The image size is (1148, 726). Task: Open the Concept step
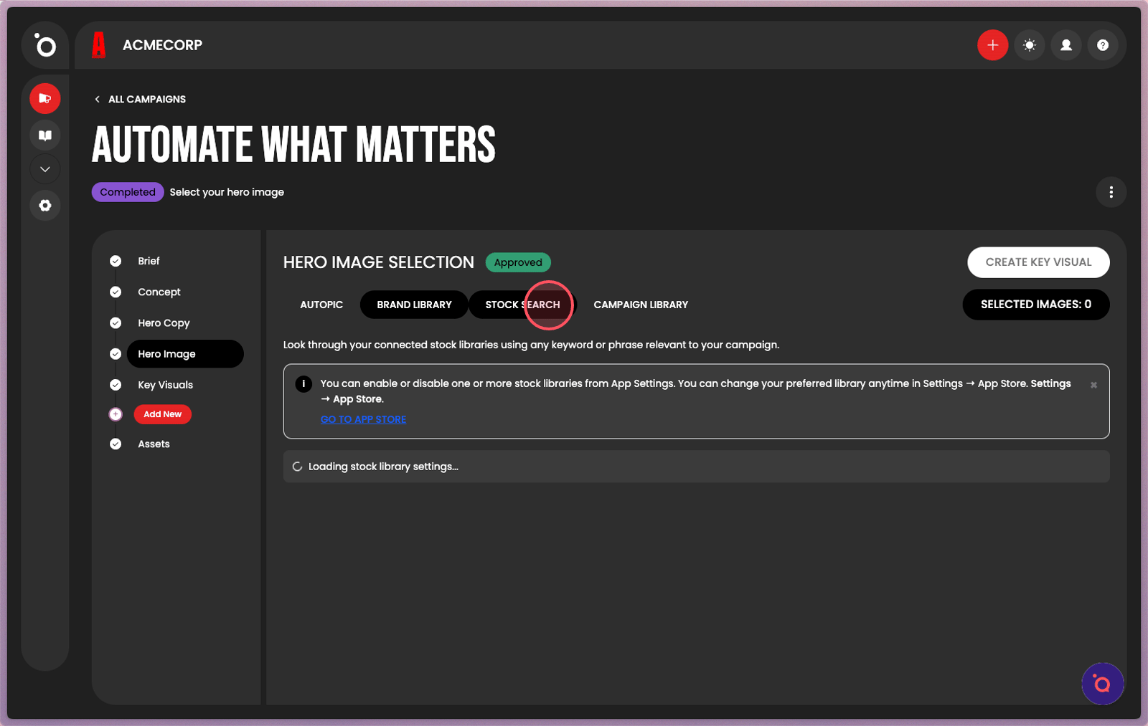tap(159, 292)
